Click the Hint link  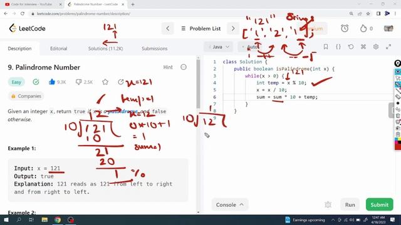[168, 67]
